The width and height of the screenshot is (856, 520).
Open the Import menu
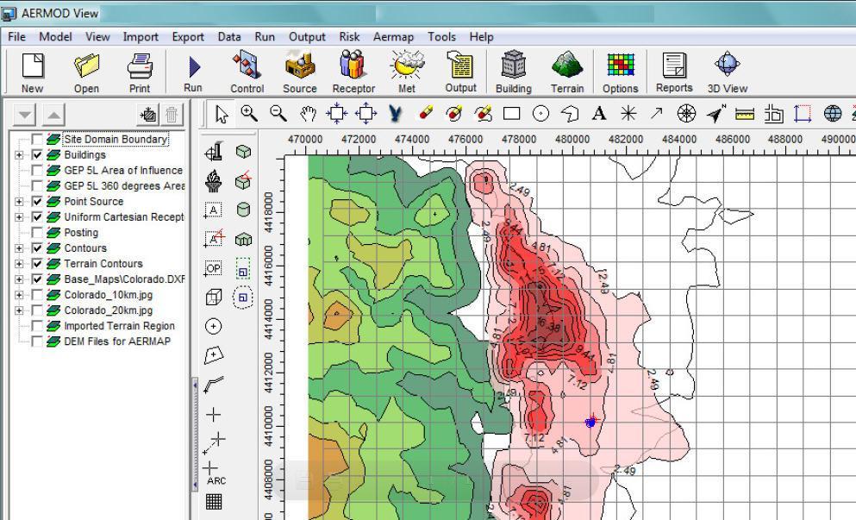coord(141,36)
